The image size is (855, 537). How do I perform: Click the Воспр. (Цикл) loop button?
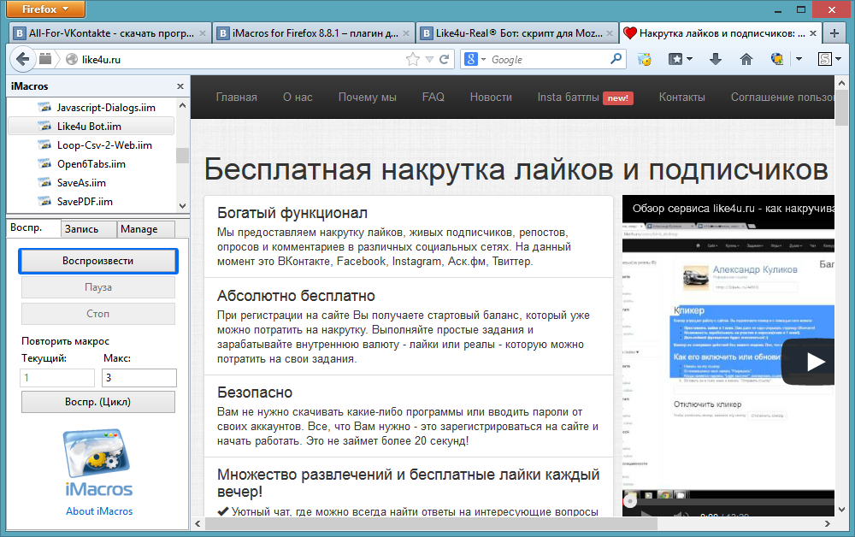(x=98, y=402)
